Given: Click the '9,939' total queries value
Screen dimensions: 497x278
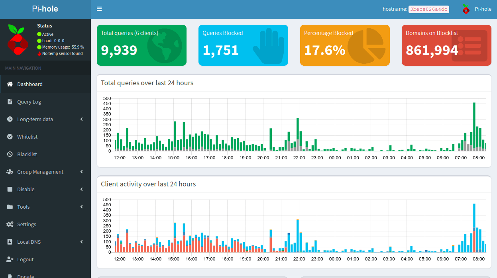Looking at the screenshot, I should pos(119,50).
